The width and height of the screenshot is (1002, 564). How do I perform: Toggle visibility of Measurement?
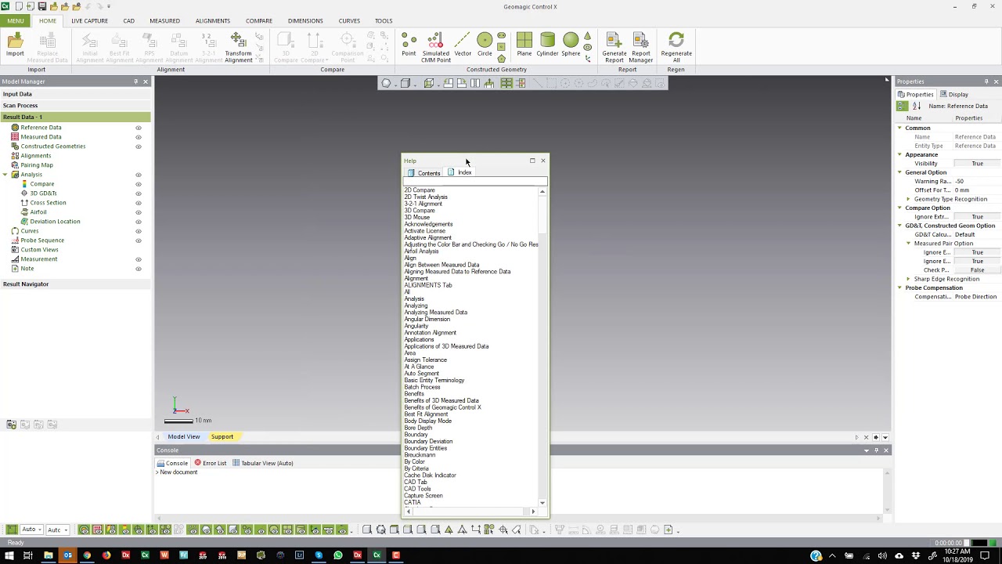[139, 259]
